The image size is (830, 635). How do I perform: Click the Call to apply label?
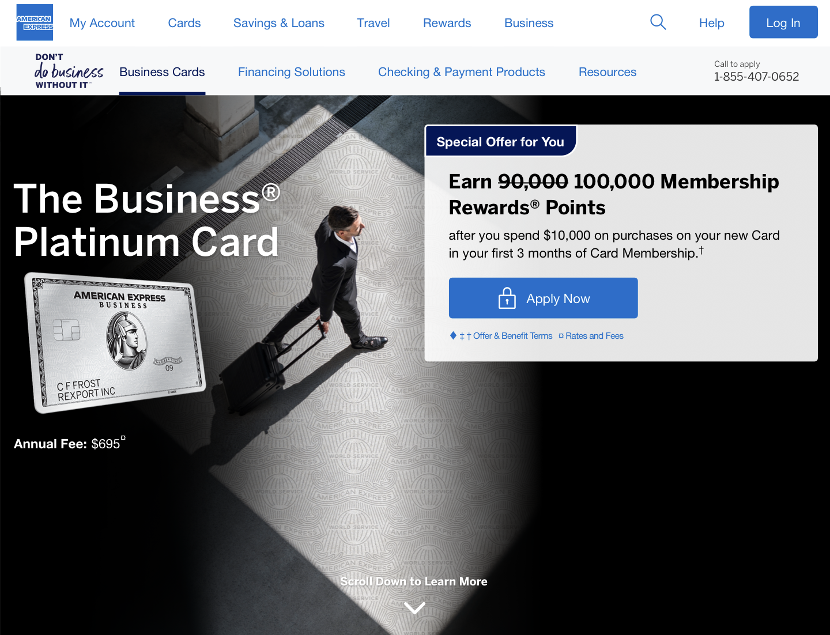coord(737,64)
